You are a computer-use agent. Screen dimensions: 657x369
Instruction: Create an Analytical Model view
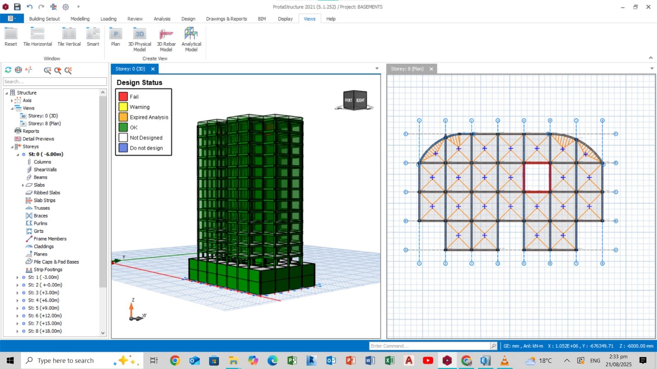[191, 34]
